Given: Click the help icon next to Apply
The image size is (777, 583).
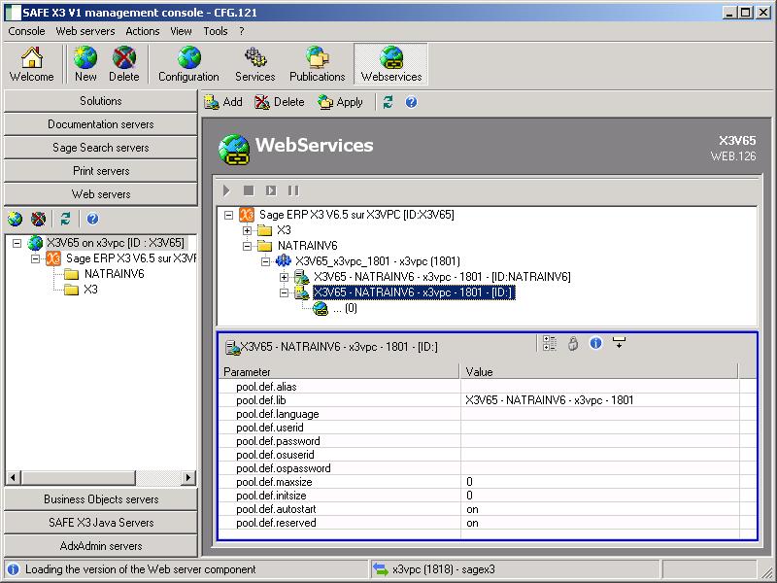Looking at the screenshot, I should pyautogui.click(x=411, y=102).
